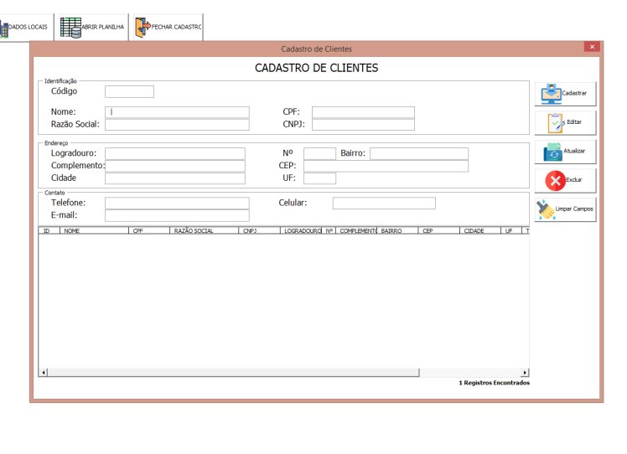Focus the CEP input field

click(x=386, y=166)
